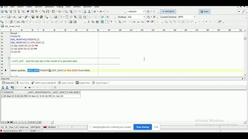Click the Stop sharing button
Image resolution: width=248 pixels, height=139 pixels.
[x=143, y=127]
